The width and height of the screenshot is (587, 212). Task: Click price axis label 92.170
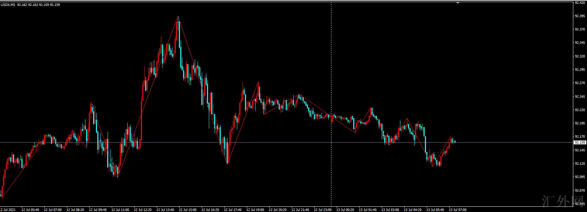[580, 137]
